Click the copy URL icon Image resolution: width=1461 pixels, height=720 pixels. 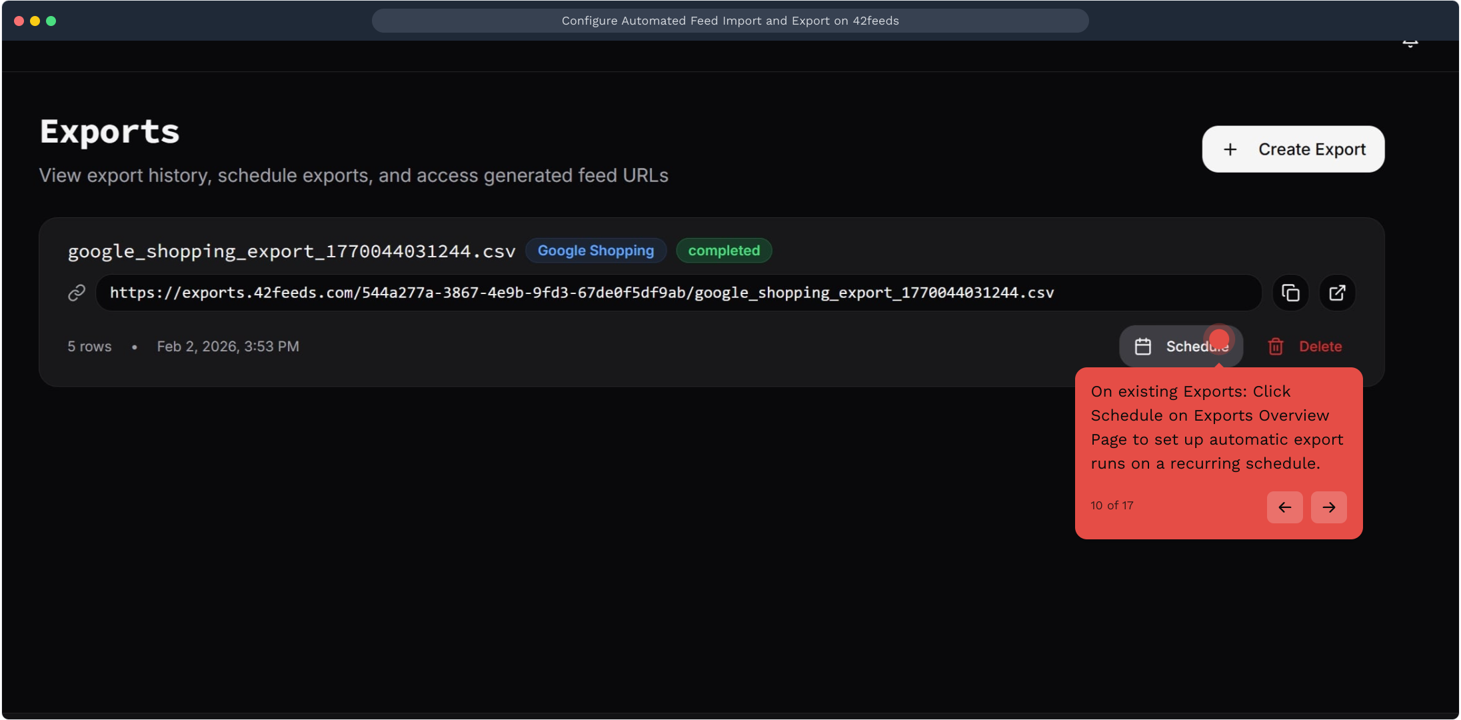point(1290,293)
